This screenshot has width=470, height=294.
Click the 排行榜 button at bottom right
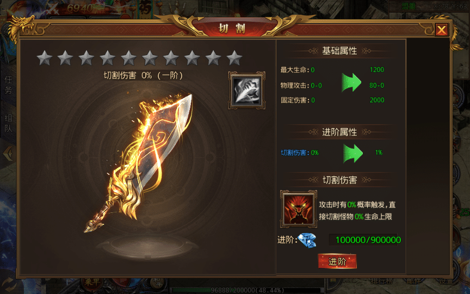tap(381, 281)
